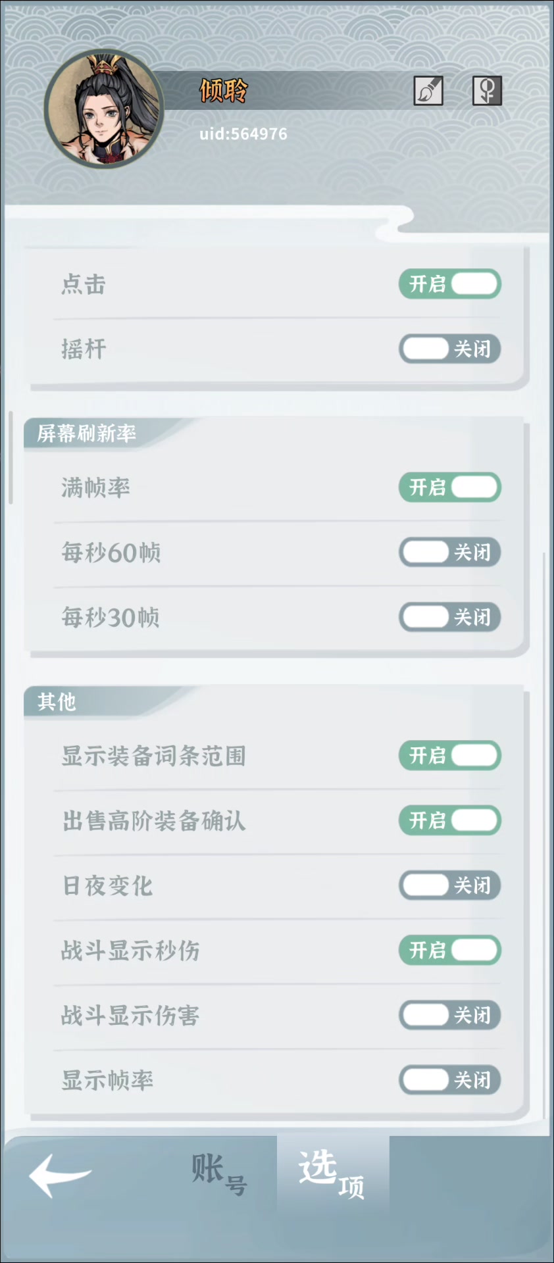Screen dimensions: 554x1263
Task: Tap the brush edit-name icon
Action: pos(428,91)
